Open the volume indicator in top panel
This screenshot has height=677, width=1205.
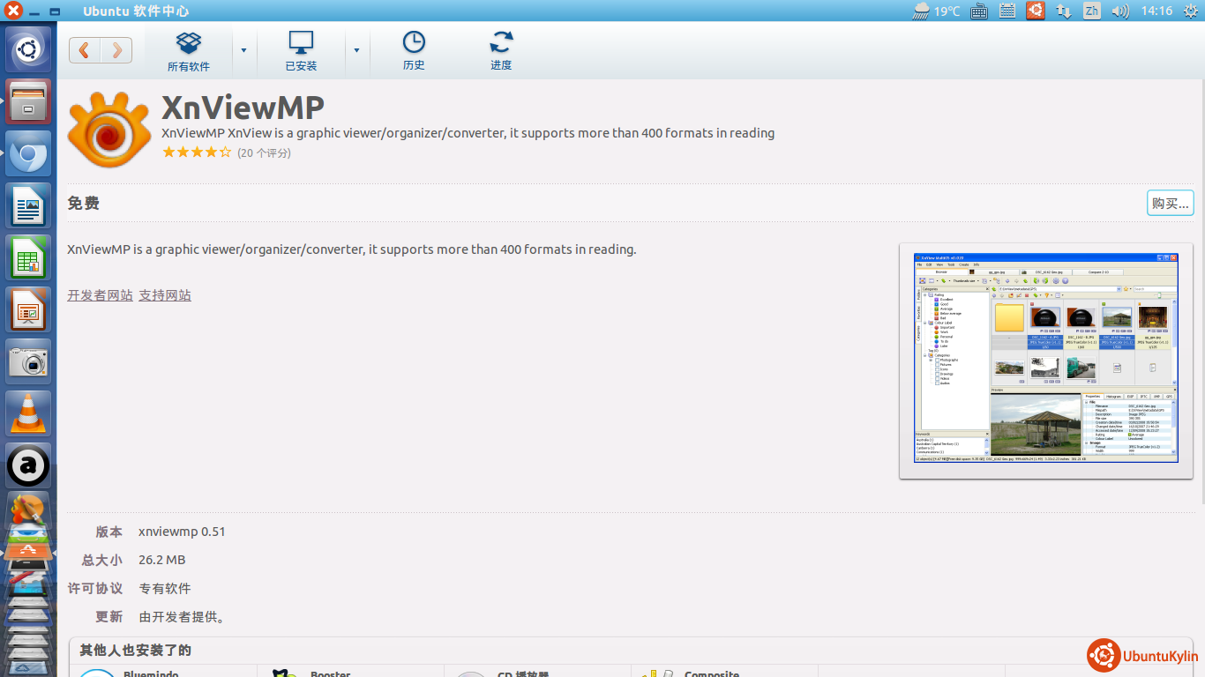[x=1120, y=11]
